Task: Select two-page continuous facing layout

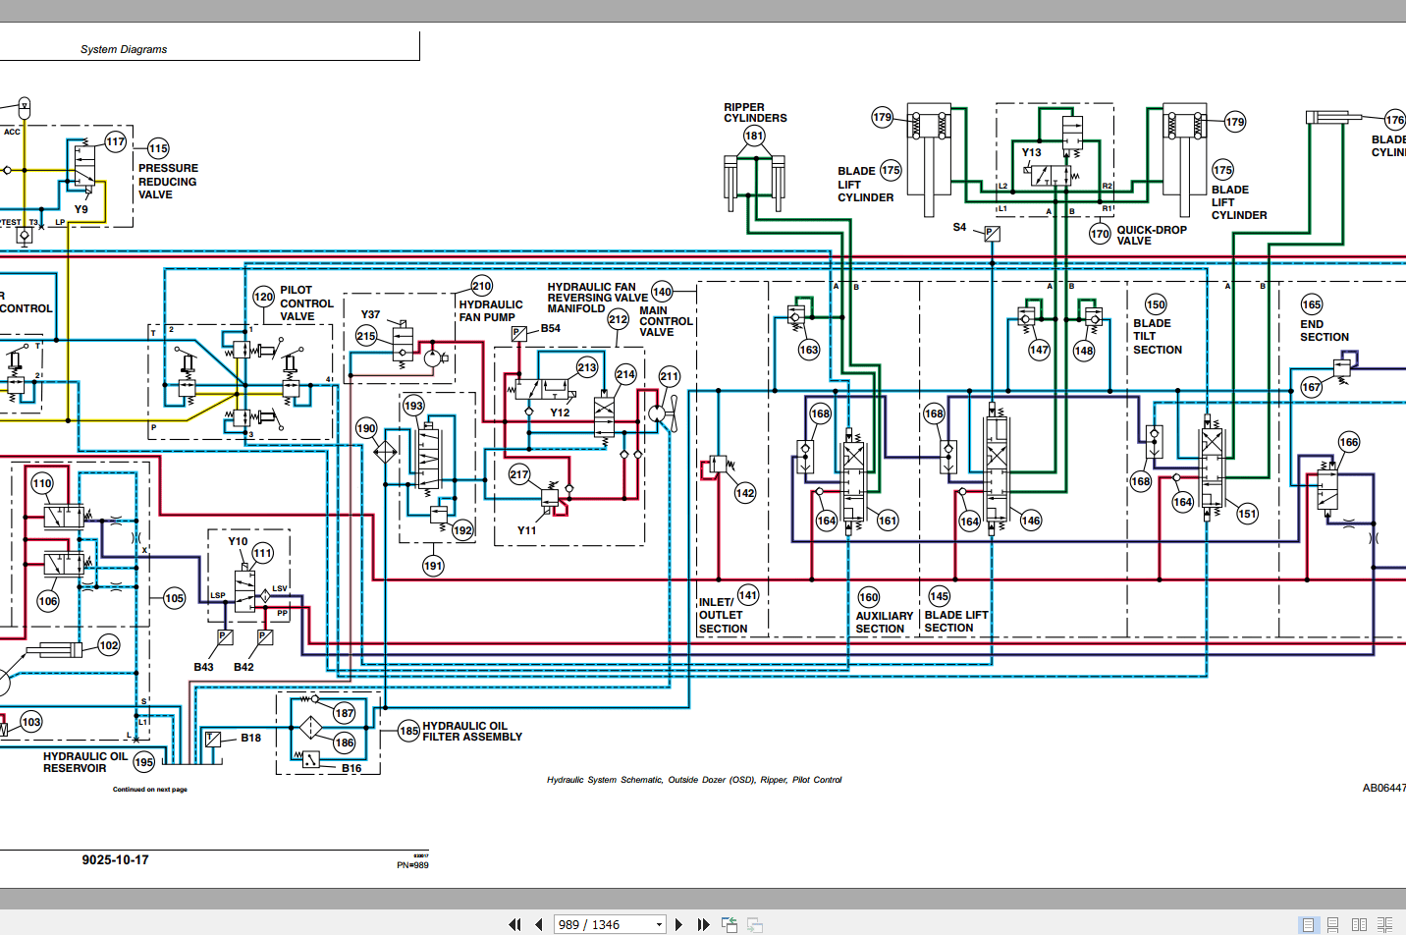Action: click(1384, 924)
